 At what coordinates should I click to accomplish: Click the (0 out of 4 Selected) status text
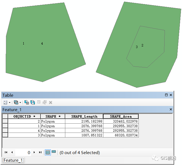pos(80,153)
